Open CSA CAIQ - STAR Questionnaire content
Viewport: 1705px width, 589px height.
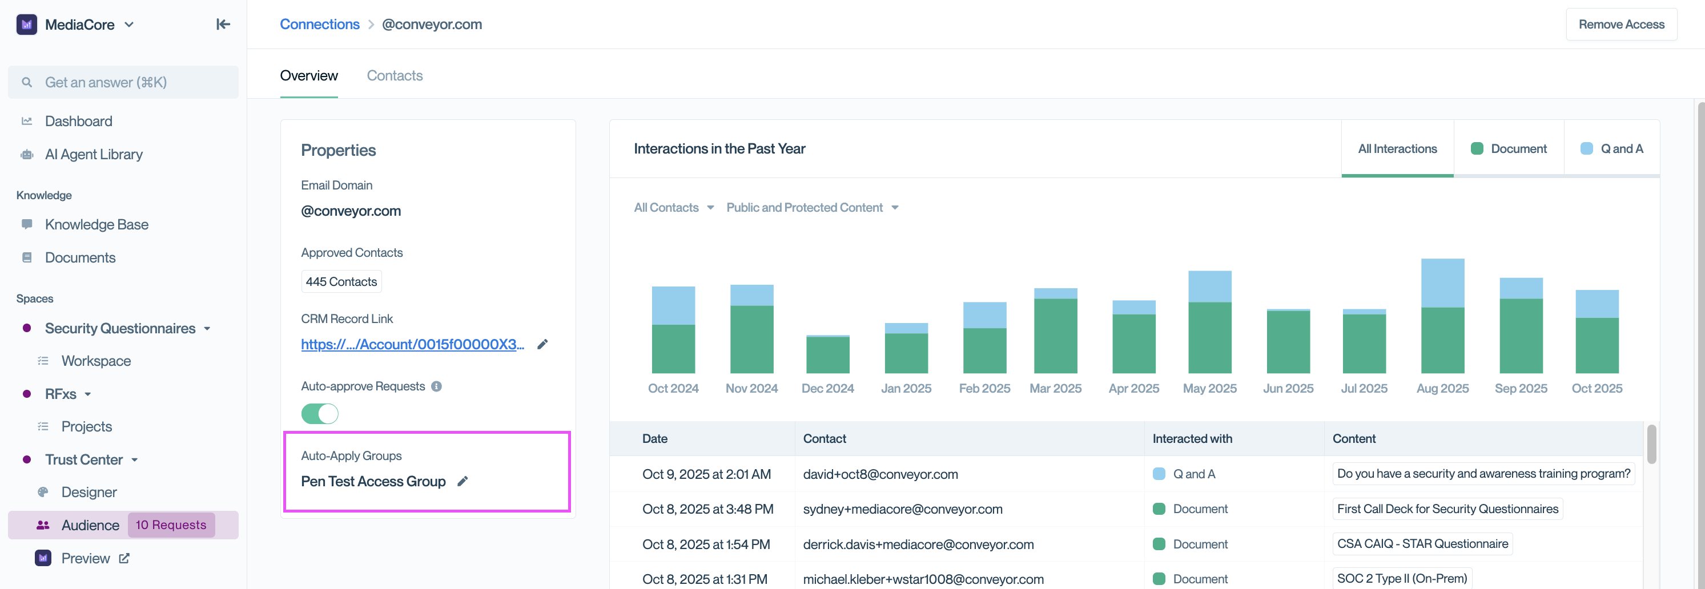pyautogui.click(x=1422, y=544)
